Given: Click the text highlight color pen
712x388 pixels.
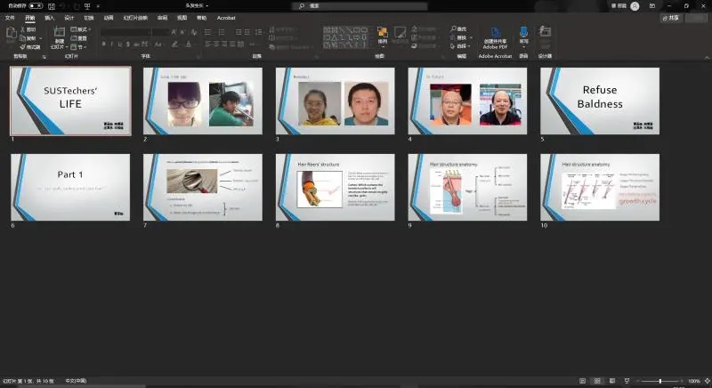Looking at the screenshot, I should pos(174,44).
